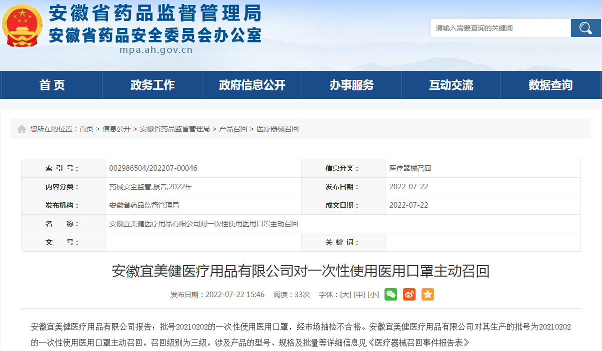
Task: Click the 信息分类 label cell
Action: pos(343,168)
